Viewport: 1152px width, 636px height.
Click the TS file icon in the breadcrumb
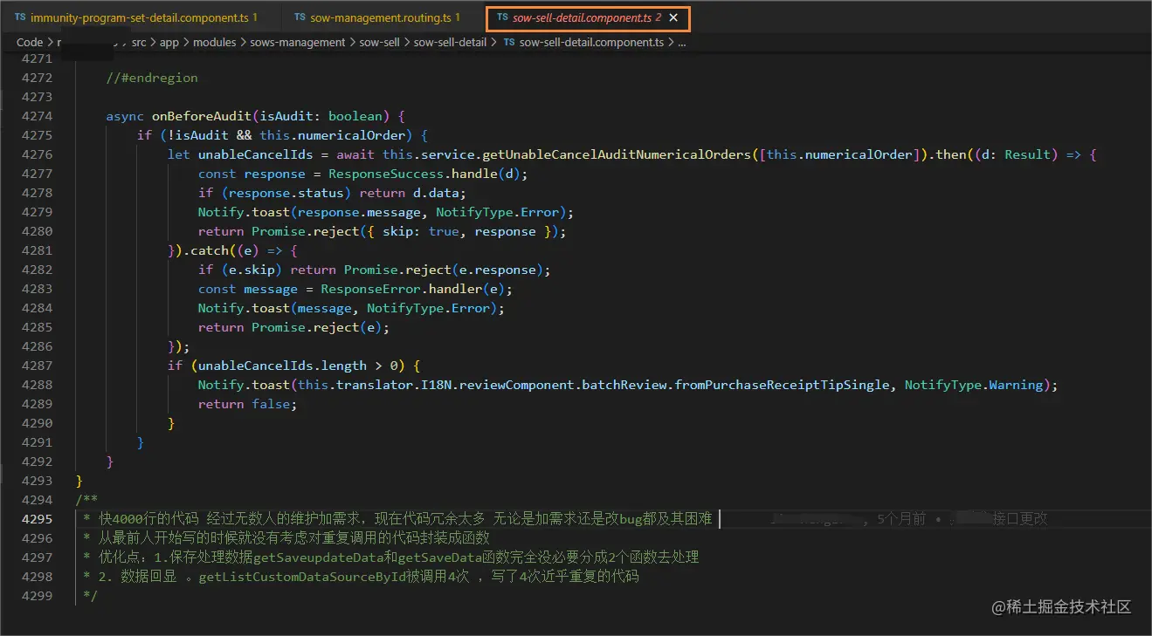tap(509, 42)
